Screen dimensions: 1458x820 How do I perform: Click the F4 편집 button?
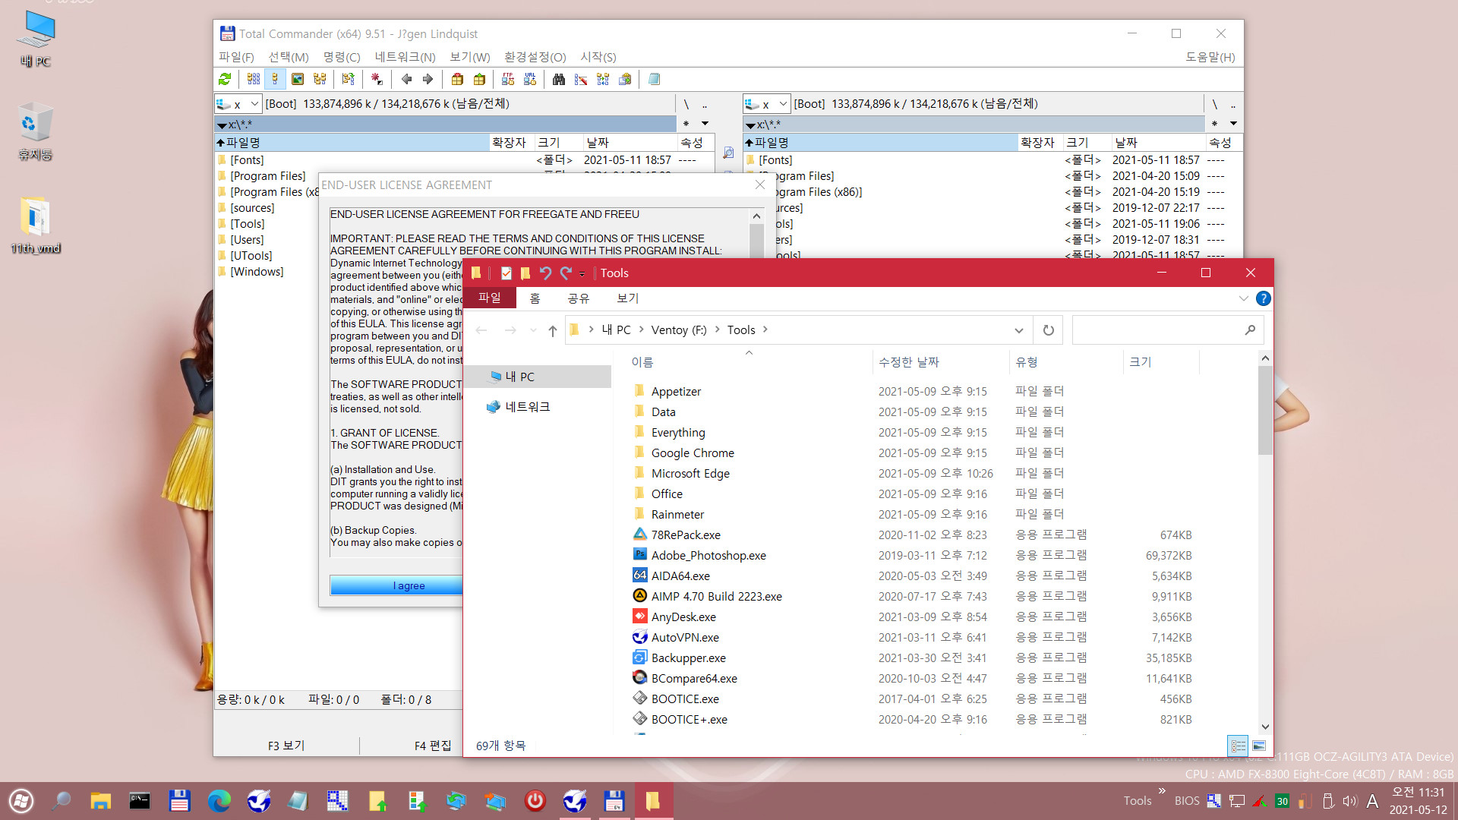pyautogui.click(x=433, y=746)
